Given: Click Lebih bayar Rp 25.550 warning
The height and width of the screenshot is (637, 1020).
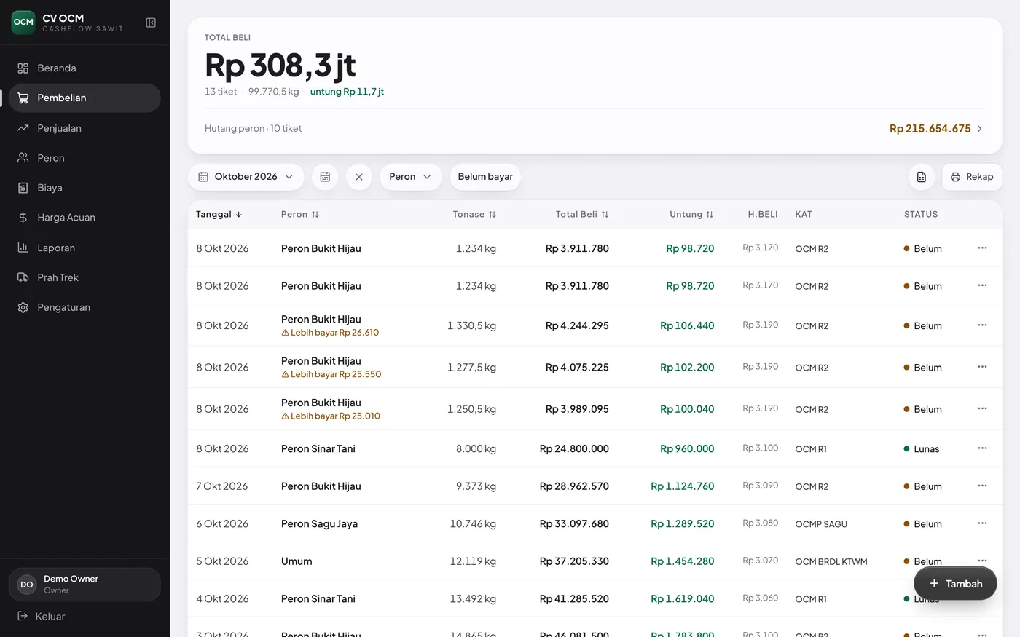Looking at the screenshot, I should click(x=331, y=374).
